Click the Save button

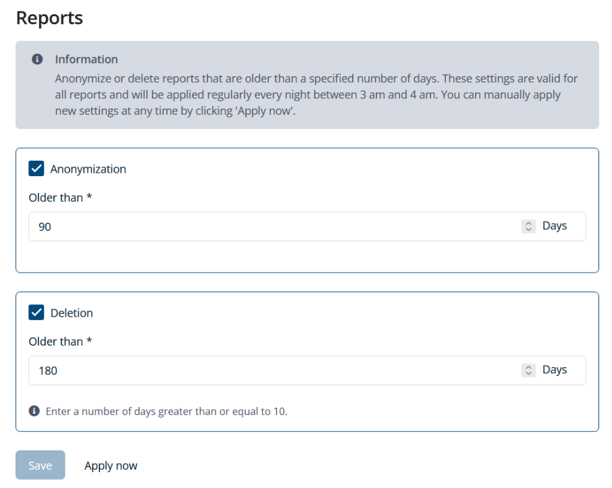(x=41, y=465)
